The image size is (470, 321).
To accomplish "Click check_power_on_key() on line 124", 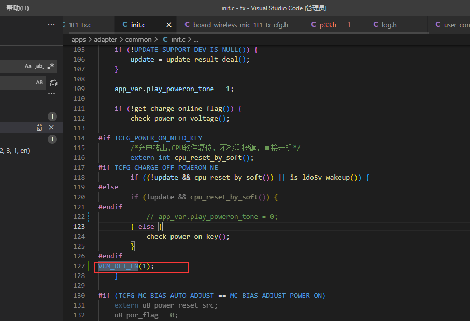I will click(x=188, y=237).
